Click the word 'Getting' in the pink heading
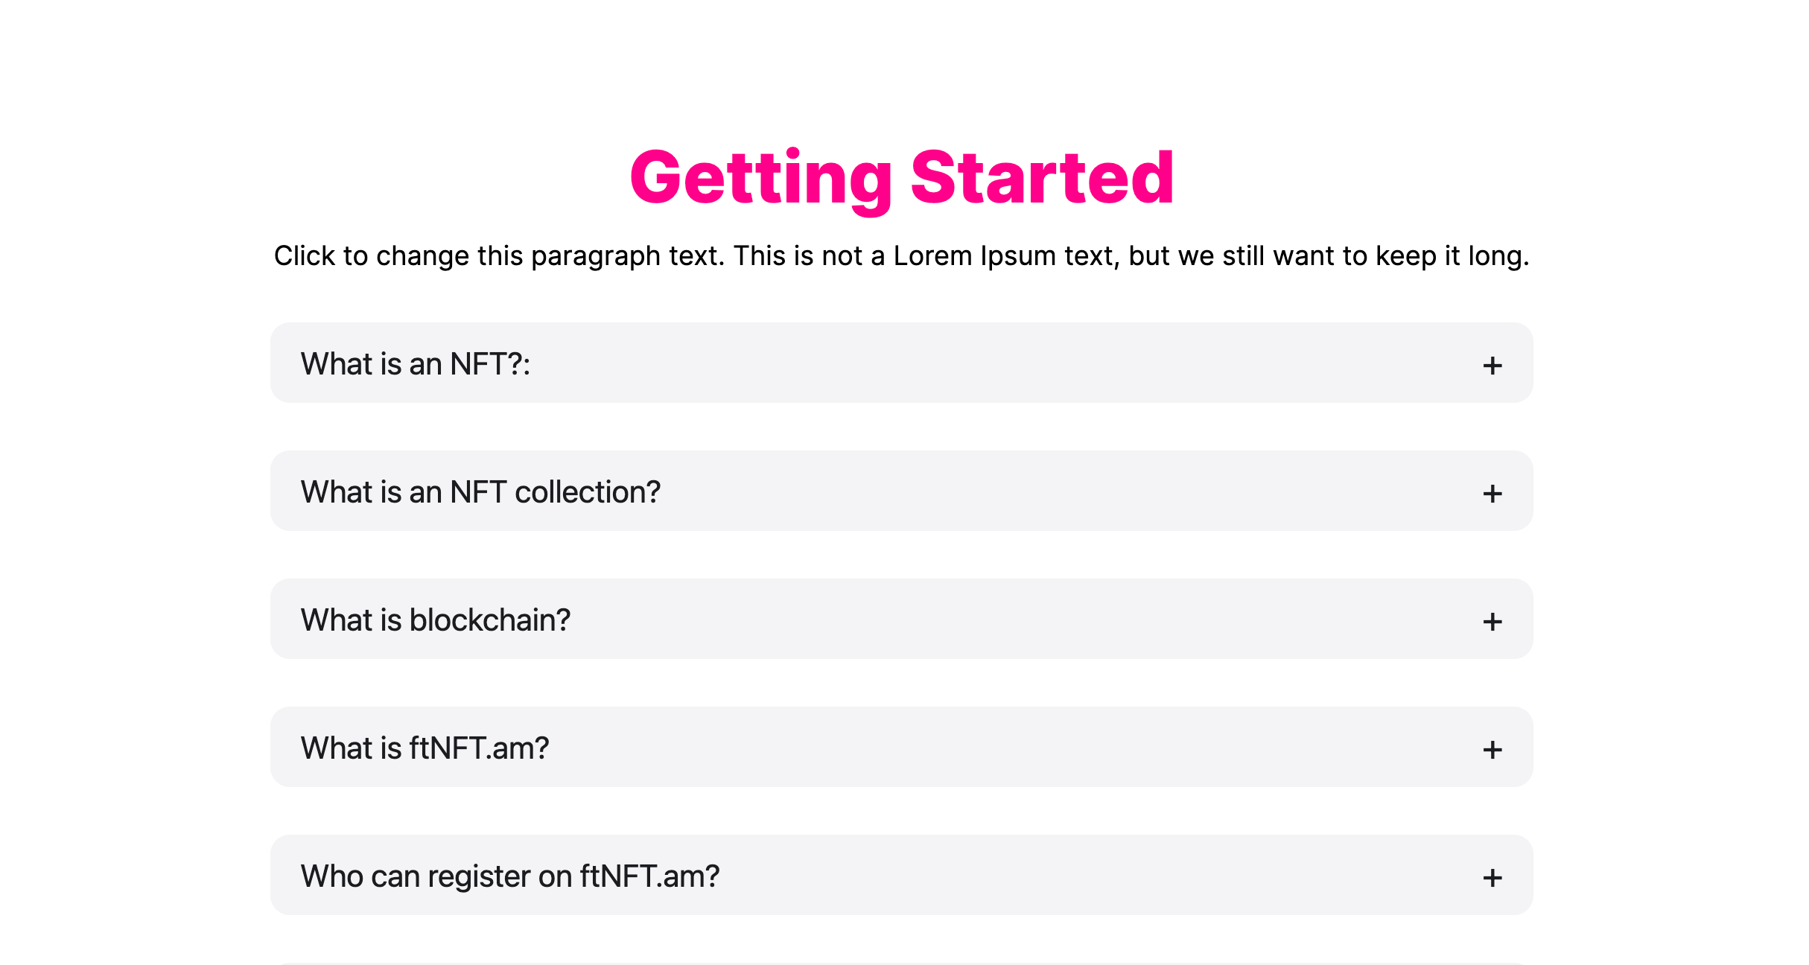This screenshot has width=1809, height=965. click(x=761, y=179)
